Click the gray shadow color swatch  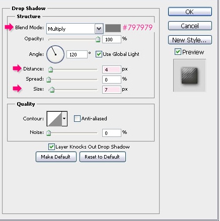coord(113,28)
